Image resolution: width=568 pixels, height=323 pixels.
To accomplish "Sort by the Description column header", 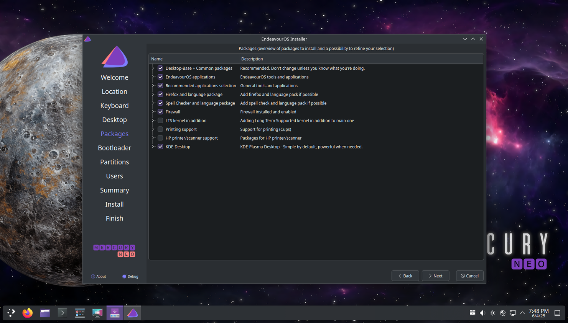I will pos(361,59).
